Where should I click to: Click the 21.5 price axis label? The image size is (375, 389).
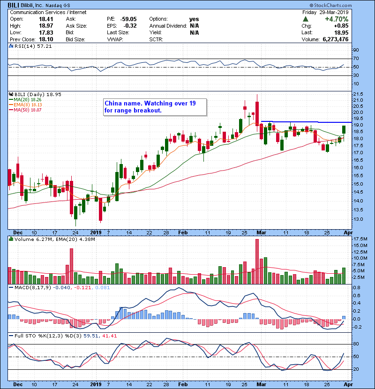click(358, 94)
